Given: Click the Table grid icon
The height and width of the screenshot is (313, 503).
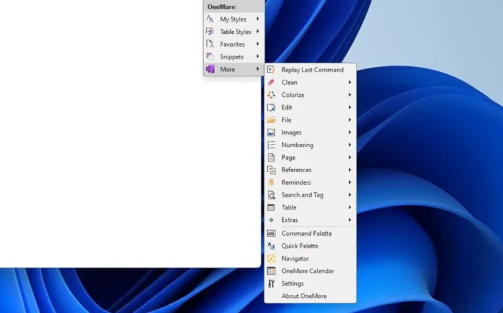Looking at the screenshot, I should (x=271, y=207).
